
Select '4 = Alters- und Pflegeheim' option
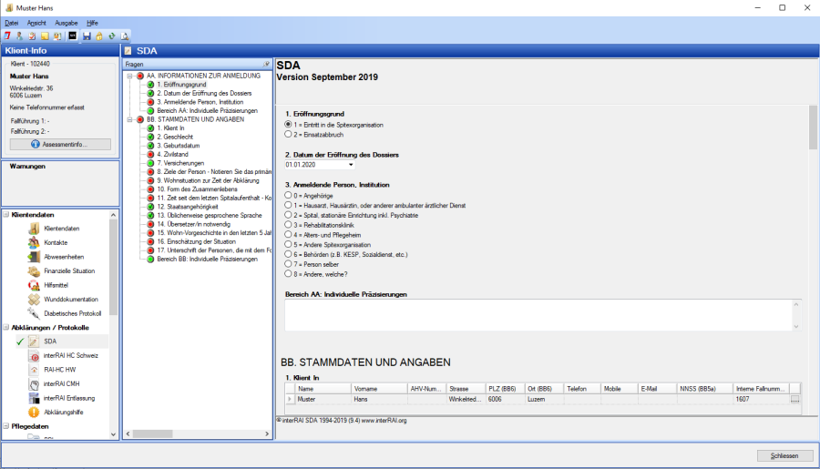(x=289, y=234)
